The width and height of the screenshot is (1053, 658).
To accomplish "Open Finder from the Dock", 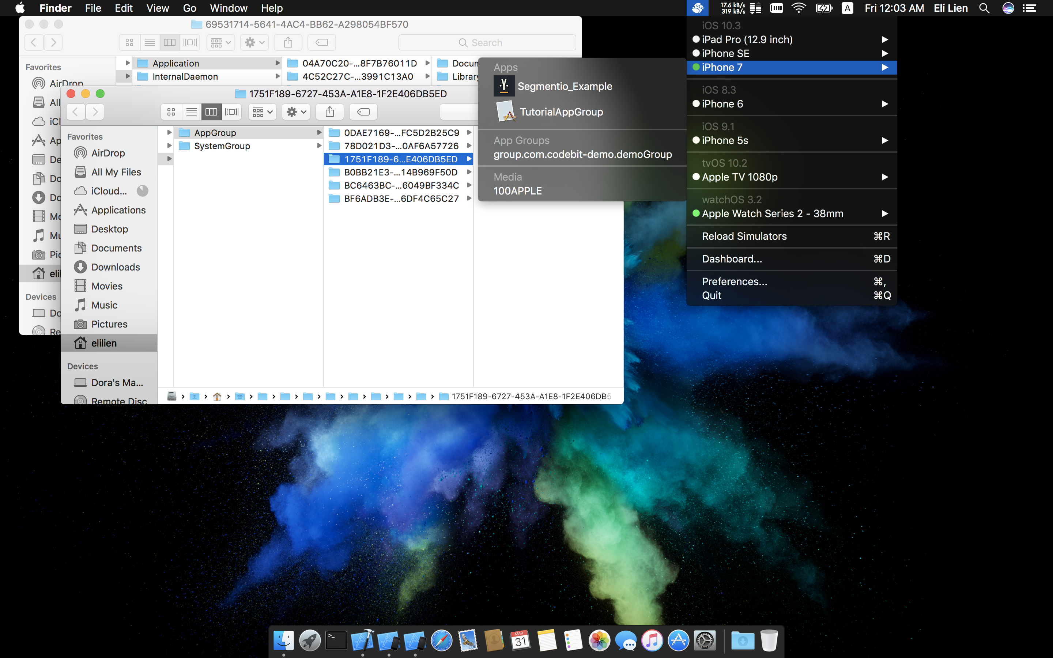I will [x=283, y=640].
